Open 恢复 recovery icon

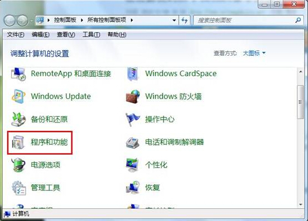(x=133, y=188)
